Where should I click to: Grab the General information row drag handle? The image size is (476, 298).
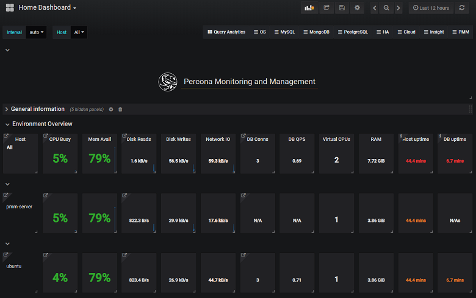tap(471, 109)
